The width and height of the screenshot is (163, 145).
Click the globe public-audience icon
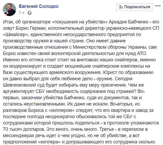[30, 13]
